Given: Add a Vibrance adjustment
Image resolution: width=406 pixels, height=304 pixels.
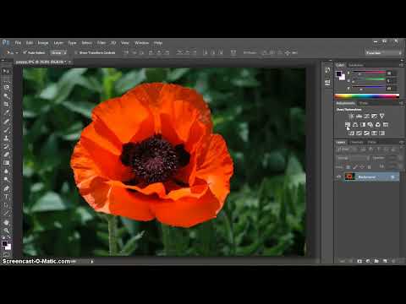Looking at the screenshot, I should [381, 116].
